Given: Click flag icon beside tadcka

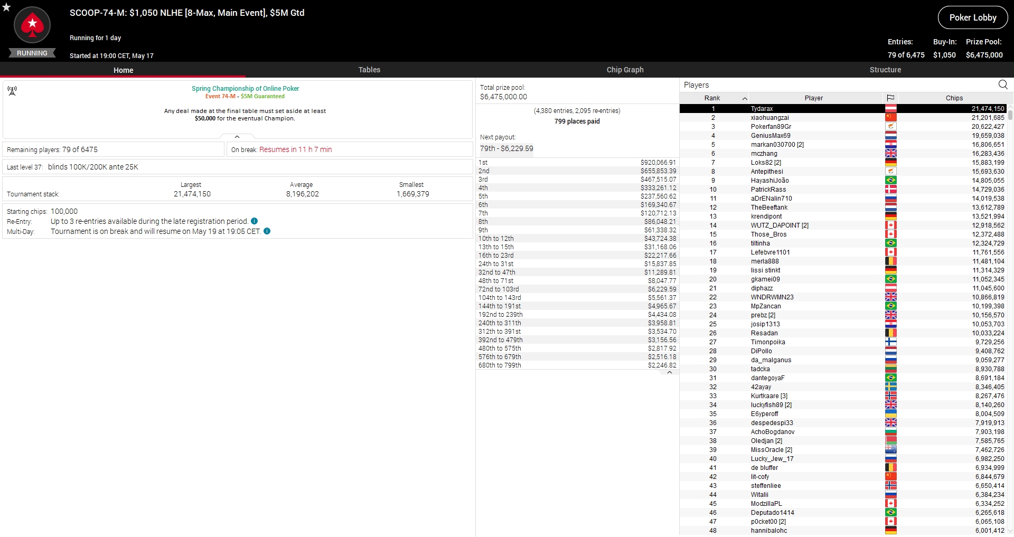Looking at the screenshot, I should (x=891, y=369).
